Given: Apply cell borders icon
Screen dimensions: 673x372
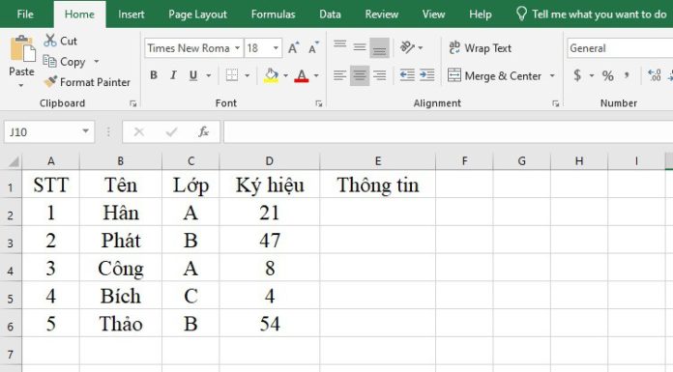Looking at the screenshot, I should pyautogui.click(x=232, y=75).
